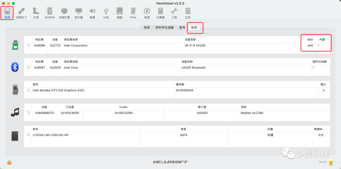Select the 512 physical block value
341x169 pixels.
point(321,135)
